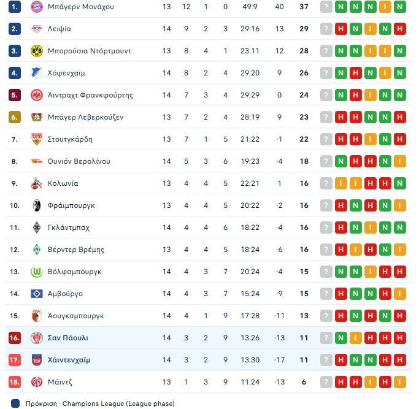Click the Hamburg team crest

pos(36,294)
